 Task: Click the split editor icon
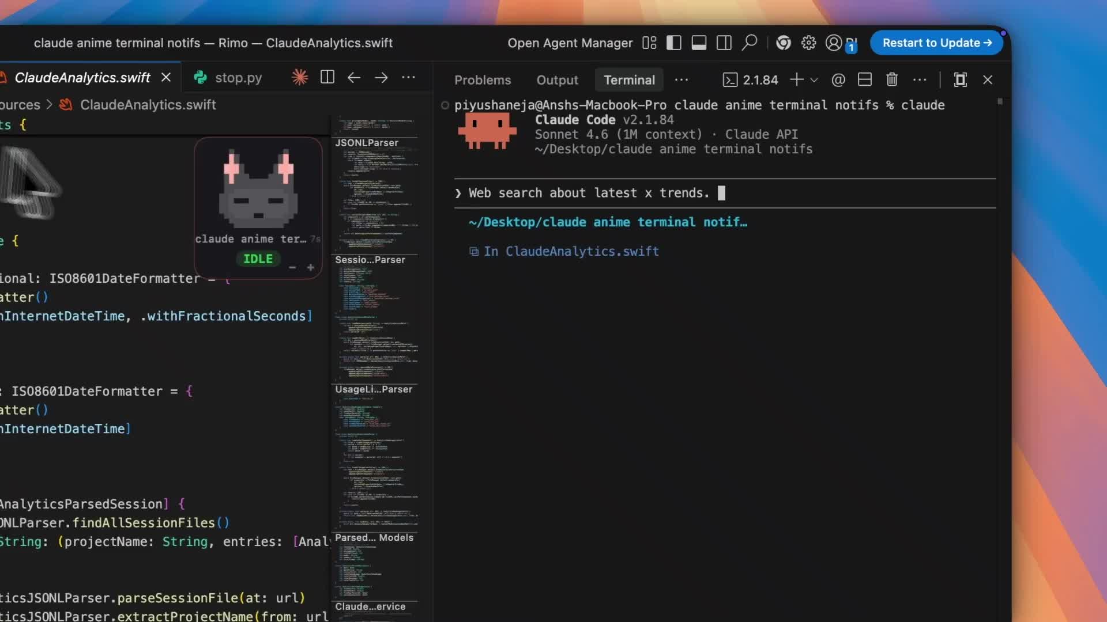[327, 77]
